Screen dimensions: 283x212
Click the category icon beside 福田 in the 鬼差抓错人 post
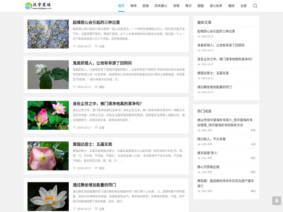click(x=96, y=87)
